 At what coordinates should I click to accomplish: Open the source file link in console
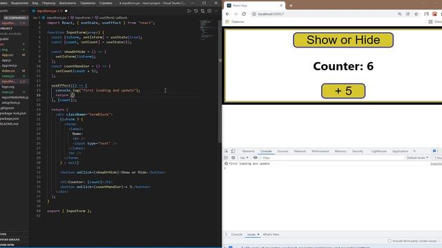(x=436, y=164)
